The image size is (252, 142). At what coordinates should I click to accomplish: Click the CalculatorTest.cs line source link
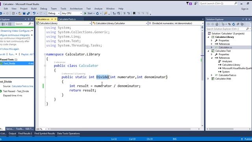22,86
